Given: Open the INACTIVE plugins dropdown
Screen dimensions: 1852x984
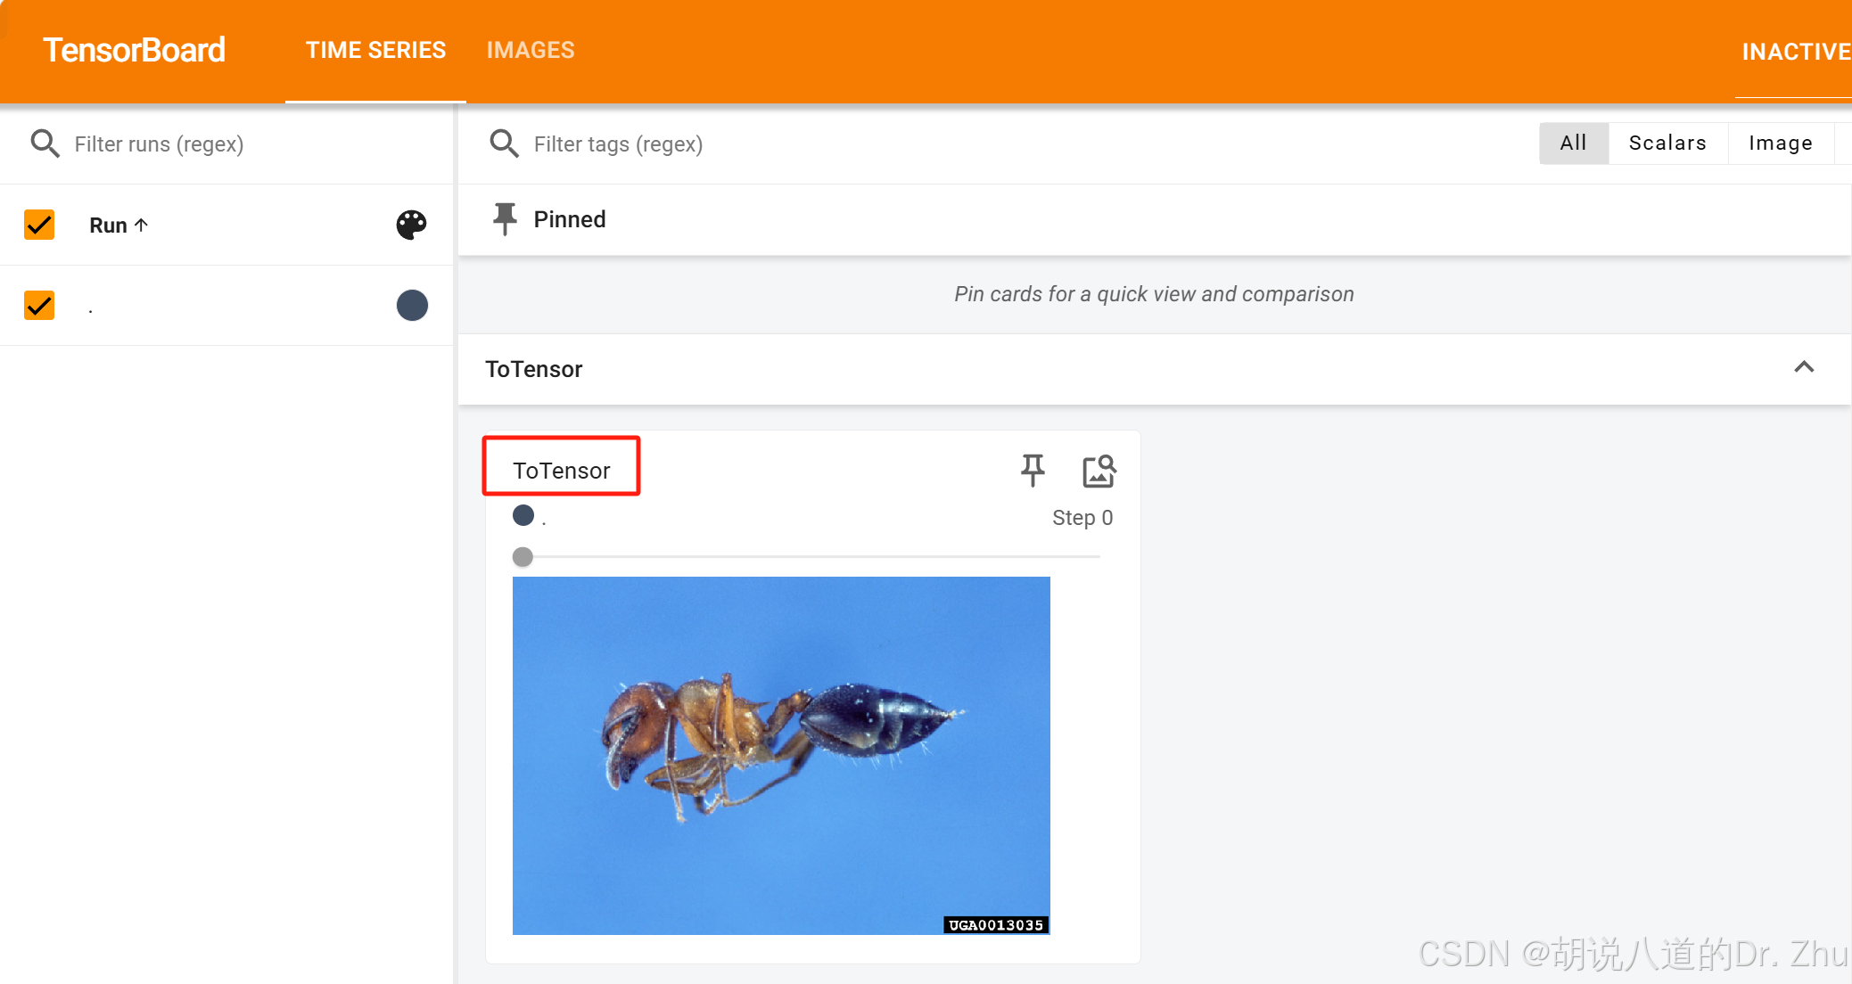Looking at the screenshot, I should click(1794, 52).
